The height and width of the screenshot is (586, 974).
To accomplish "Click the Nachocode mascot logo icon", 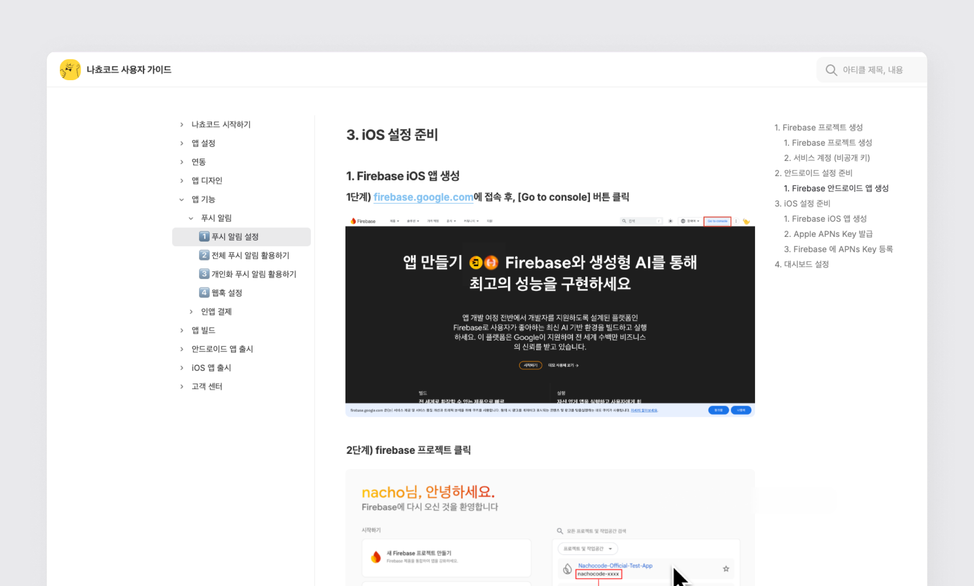I will tap(70, 70).
